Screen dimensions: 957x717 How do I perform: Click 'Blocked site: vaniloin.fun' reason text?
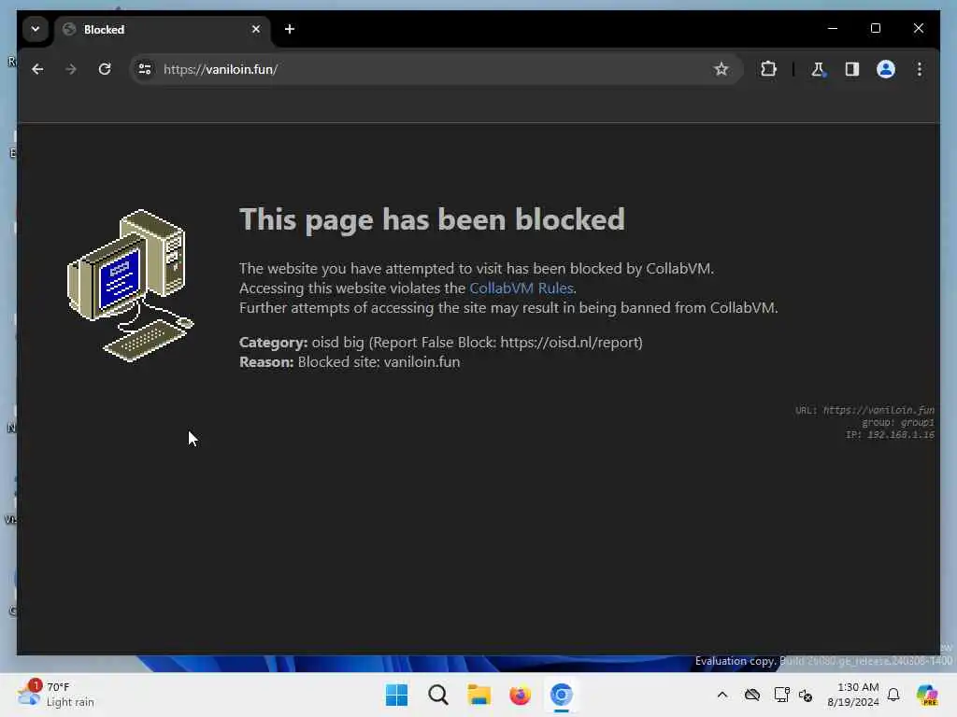[379, 361]
